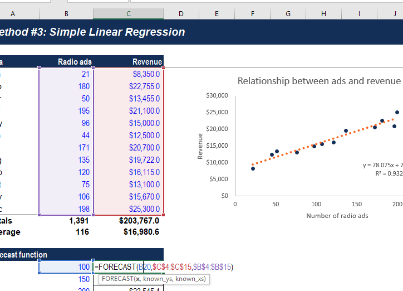
Task: Select the 'Revenue' vertical axis title
Action: (x=200, y=146)
